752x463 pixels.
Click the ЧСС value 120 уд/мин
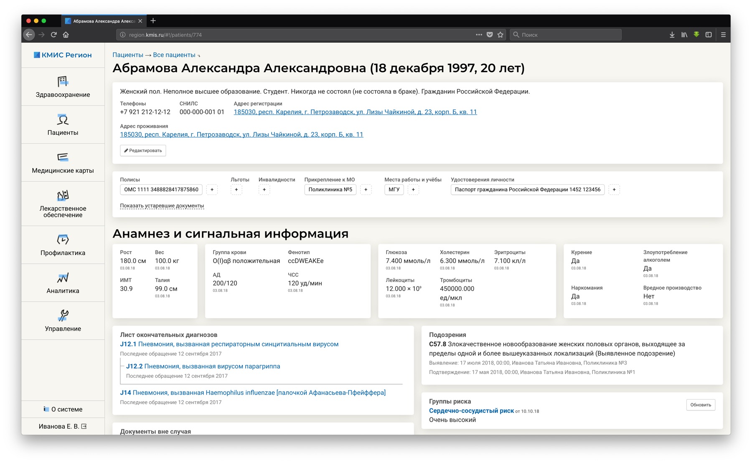[305, 283]
